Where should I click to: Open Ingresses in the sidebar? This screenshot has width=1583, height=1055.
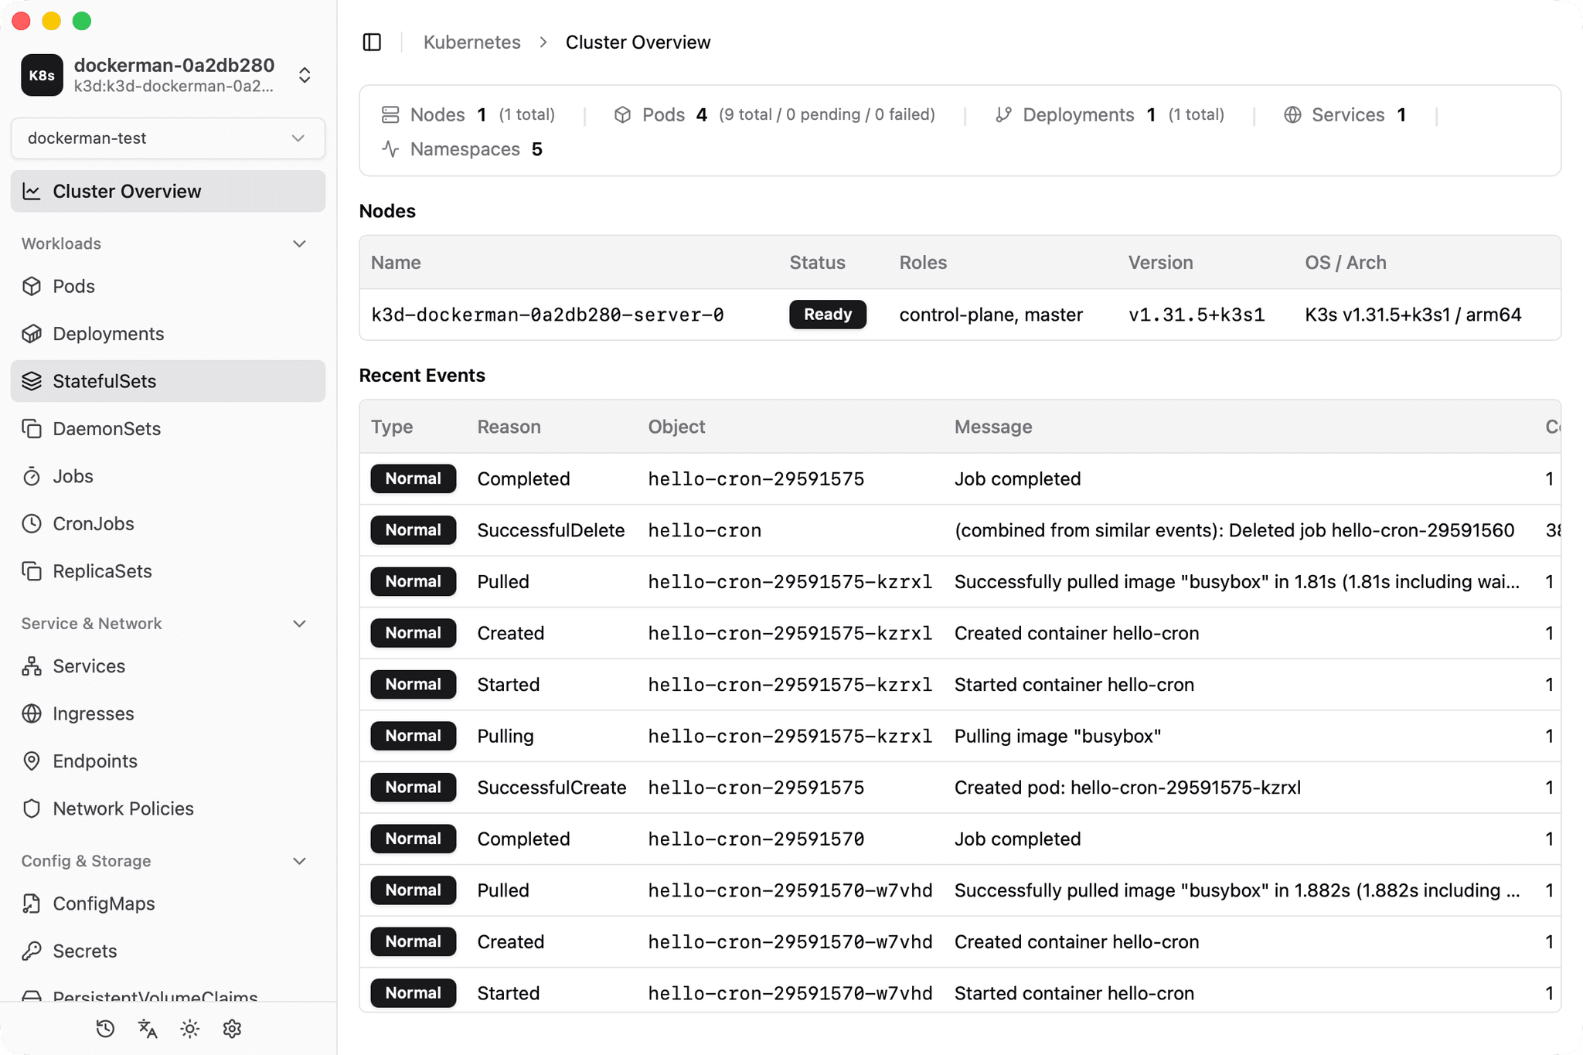pyautogui.click(x=93, y=713)
